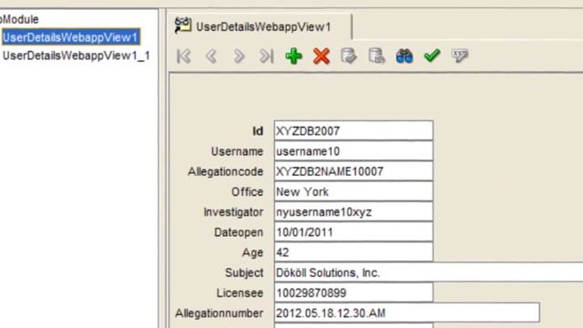Viewport: 583px width, 328px height.
Task: Click the XYZ bind variables icon
Action: coord(459,56)
